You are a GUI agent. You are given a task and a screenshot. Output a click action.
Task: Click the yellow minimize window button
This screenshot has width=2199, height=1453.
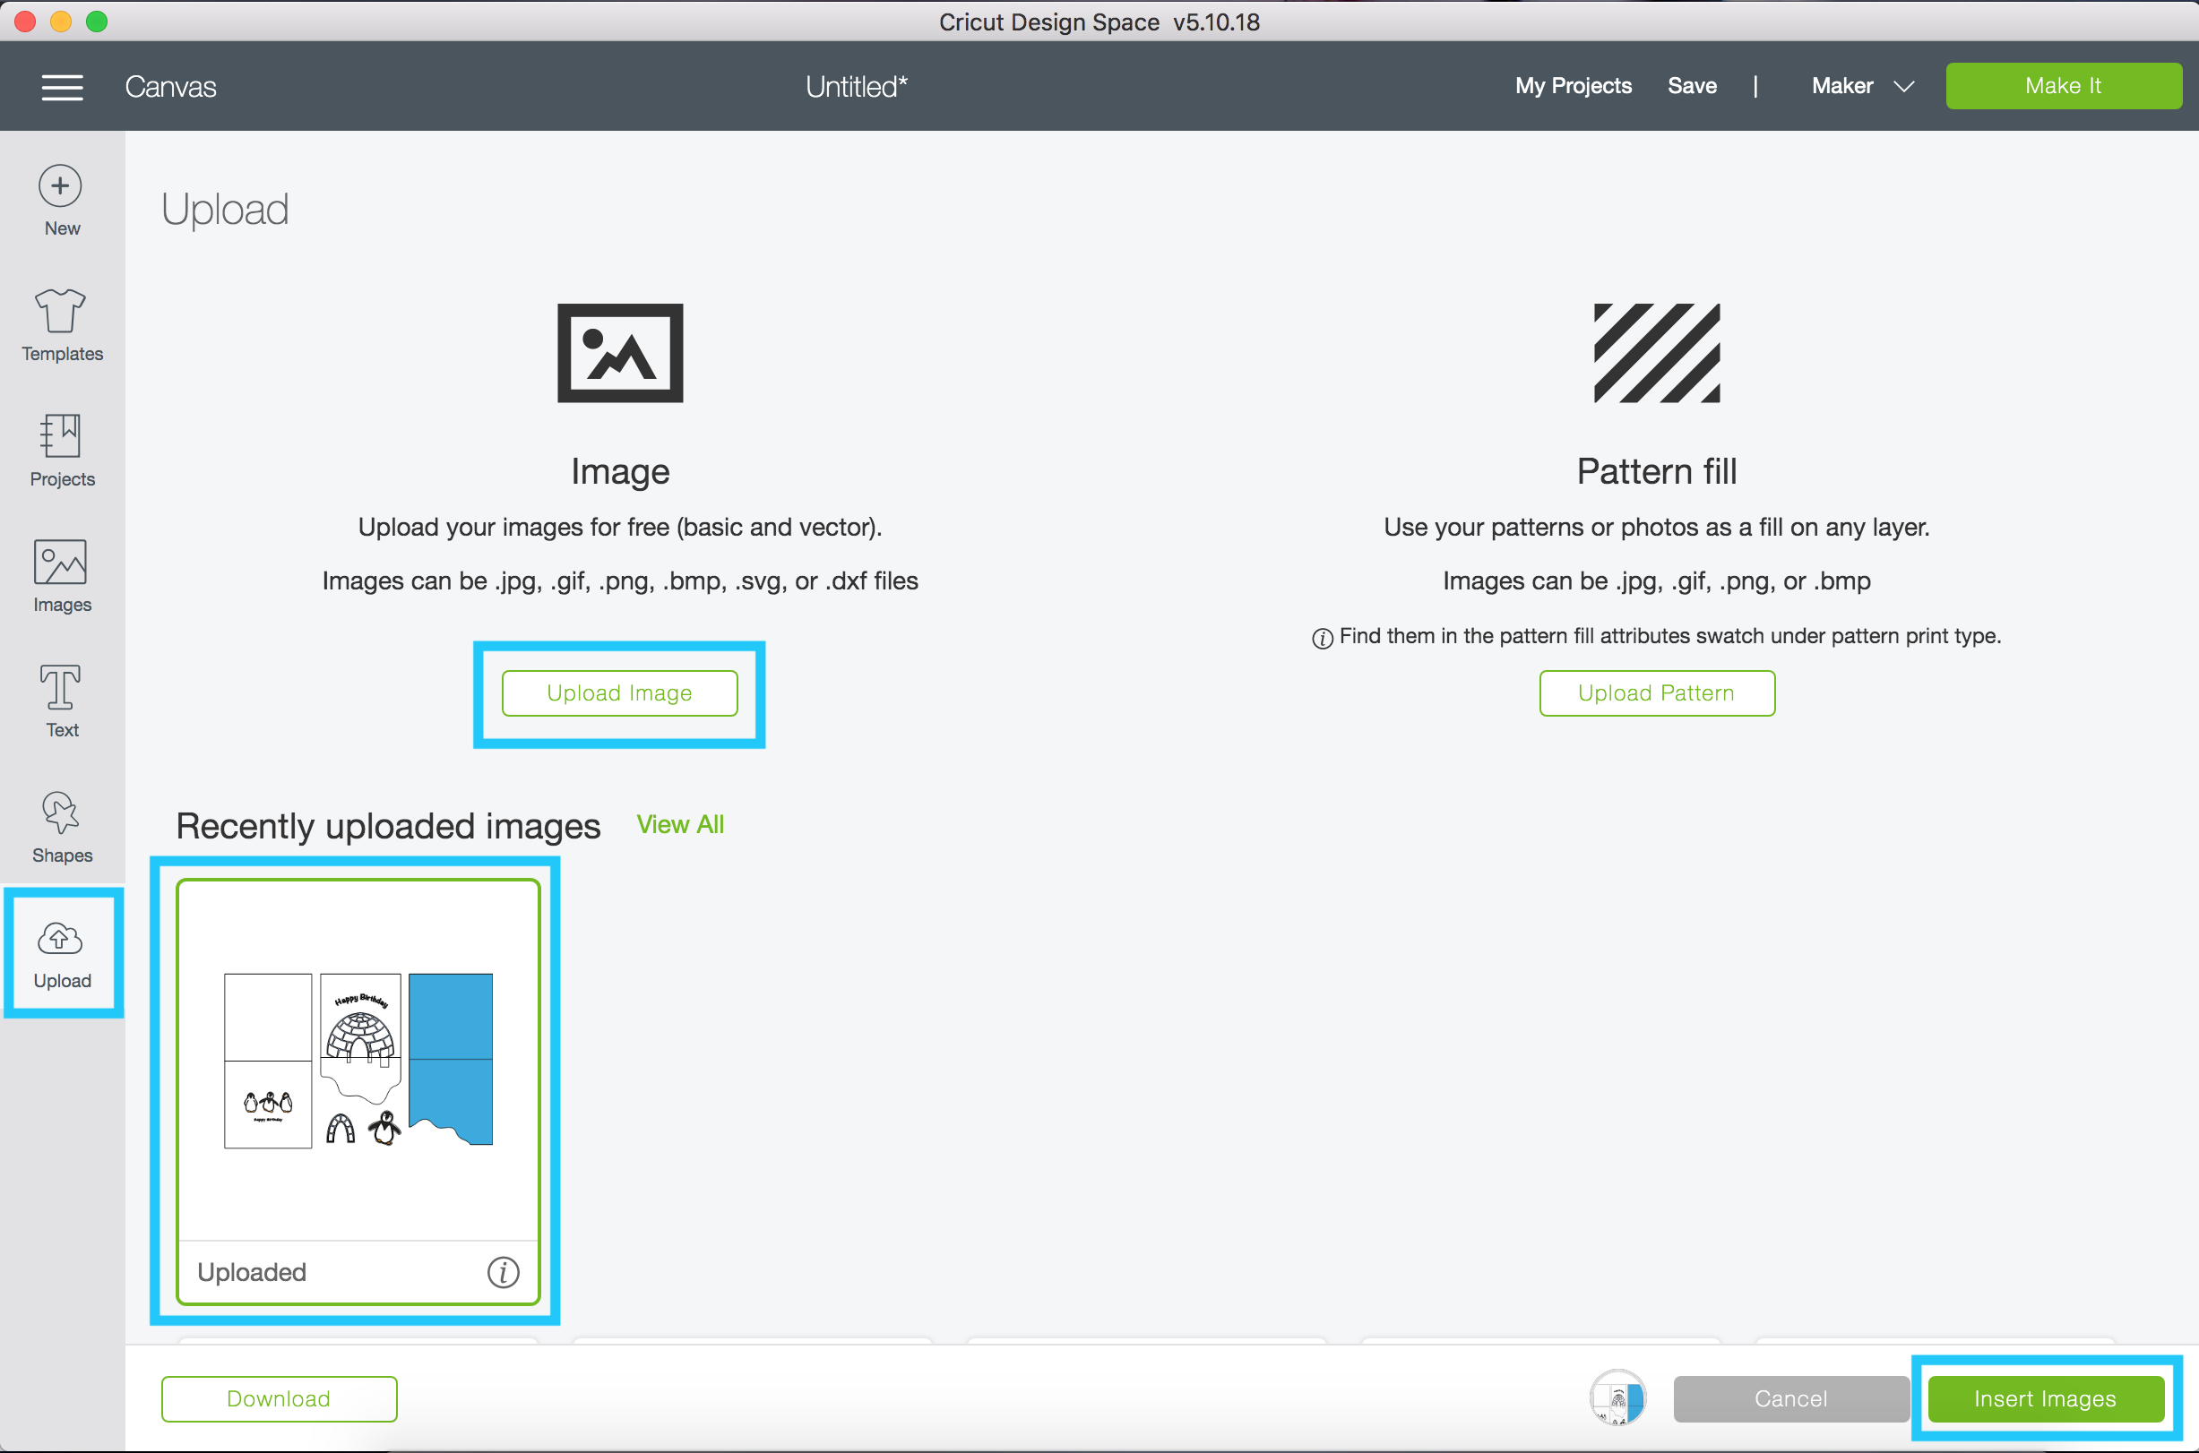pyautogui.click(x=61, y=21)
